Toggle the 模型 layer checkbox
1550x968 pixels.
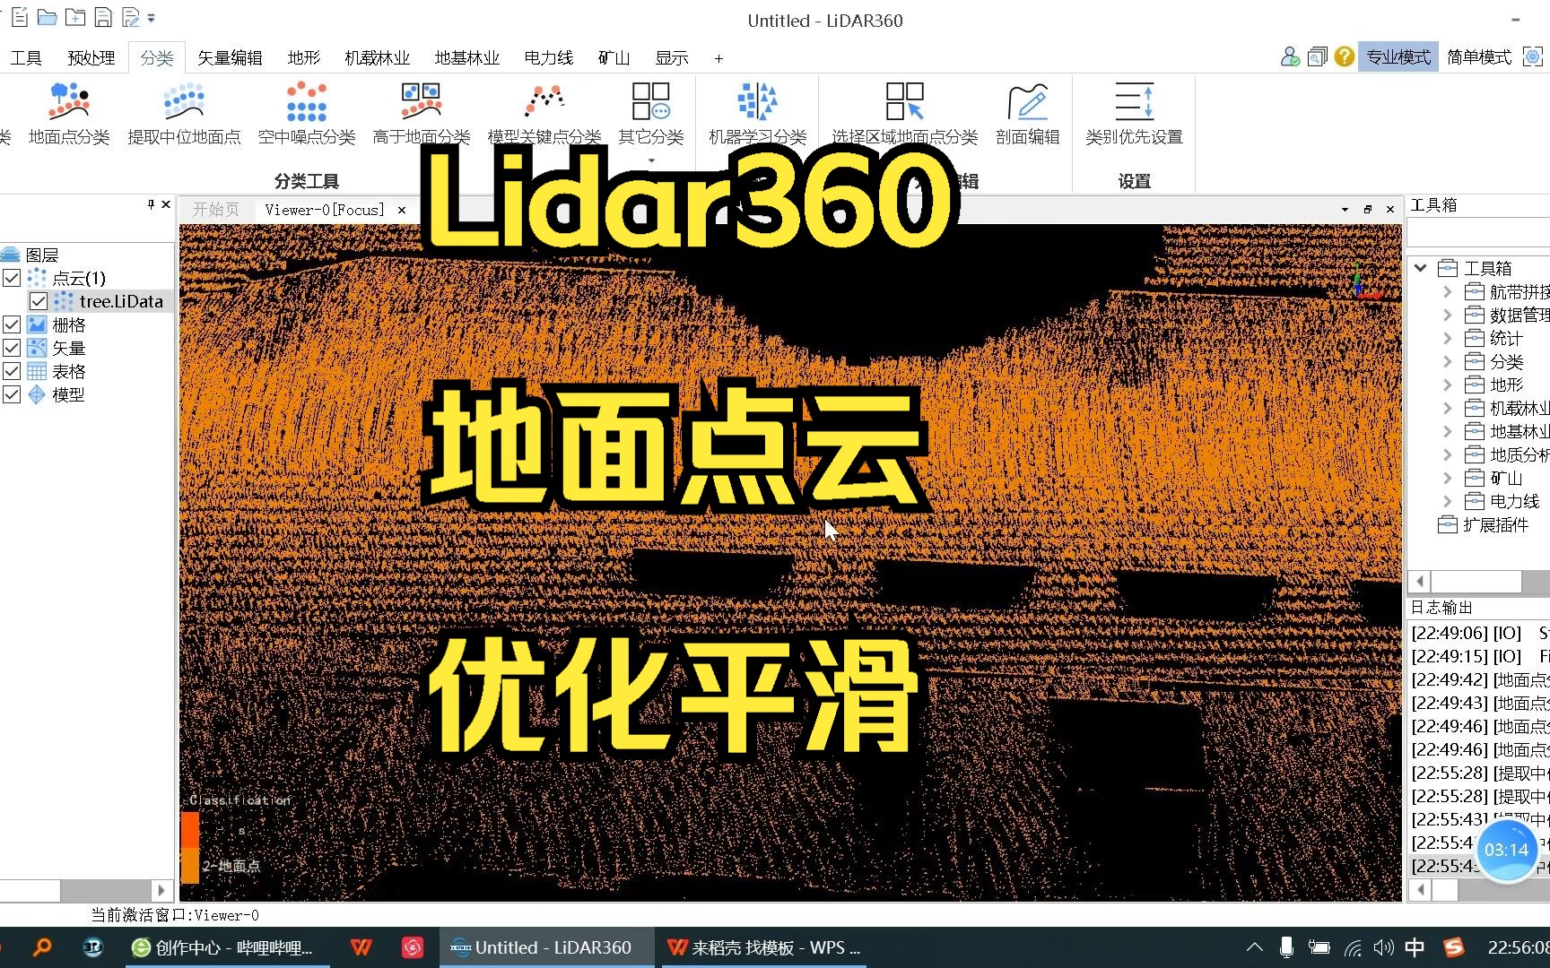coord(12,394)
